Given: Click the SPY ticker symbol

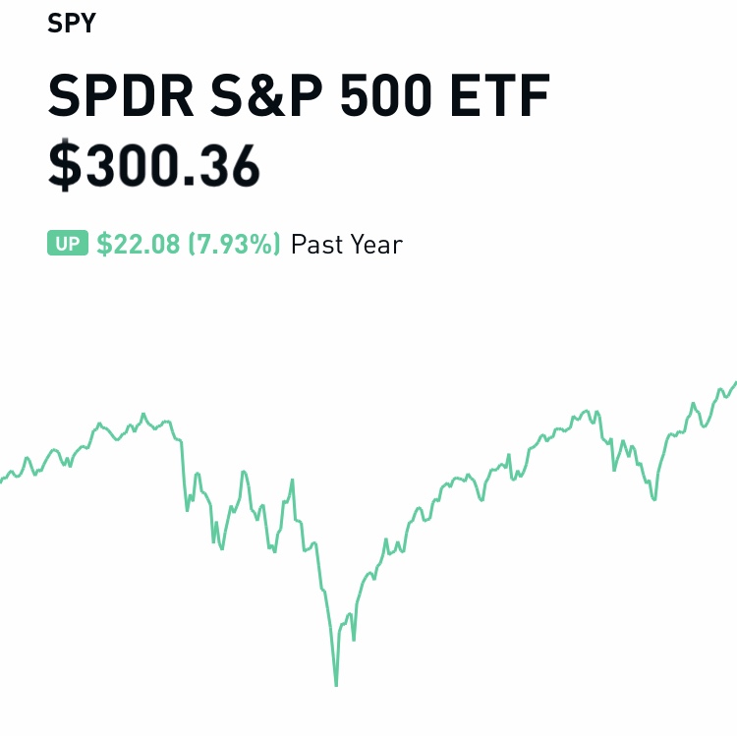Looking at the screenshot, I should point(71,23).
